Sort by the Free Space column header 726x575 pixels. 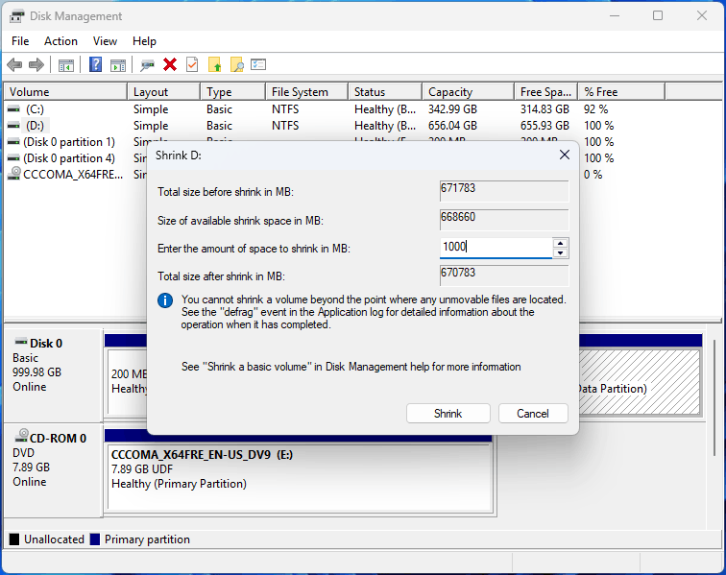pyautogui.click(x=545, y=92)
